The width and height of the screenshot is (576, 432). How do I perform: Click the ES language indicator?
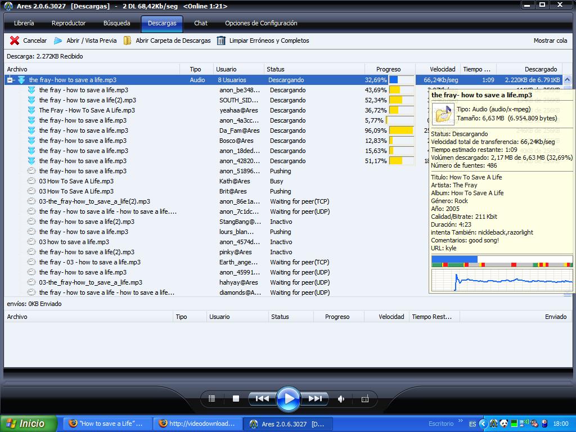click(x=472, y=424)
